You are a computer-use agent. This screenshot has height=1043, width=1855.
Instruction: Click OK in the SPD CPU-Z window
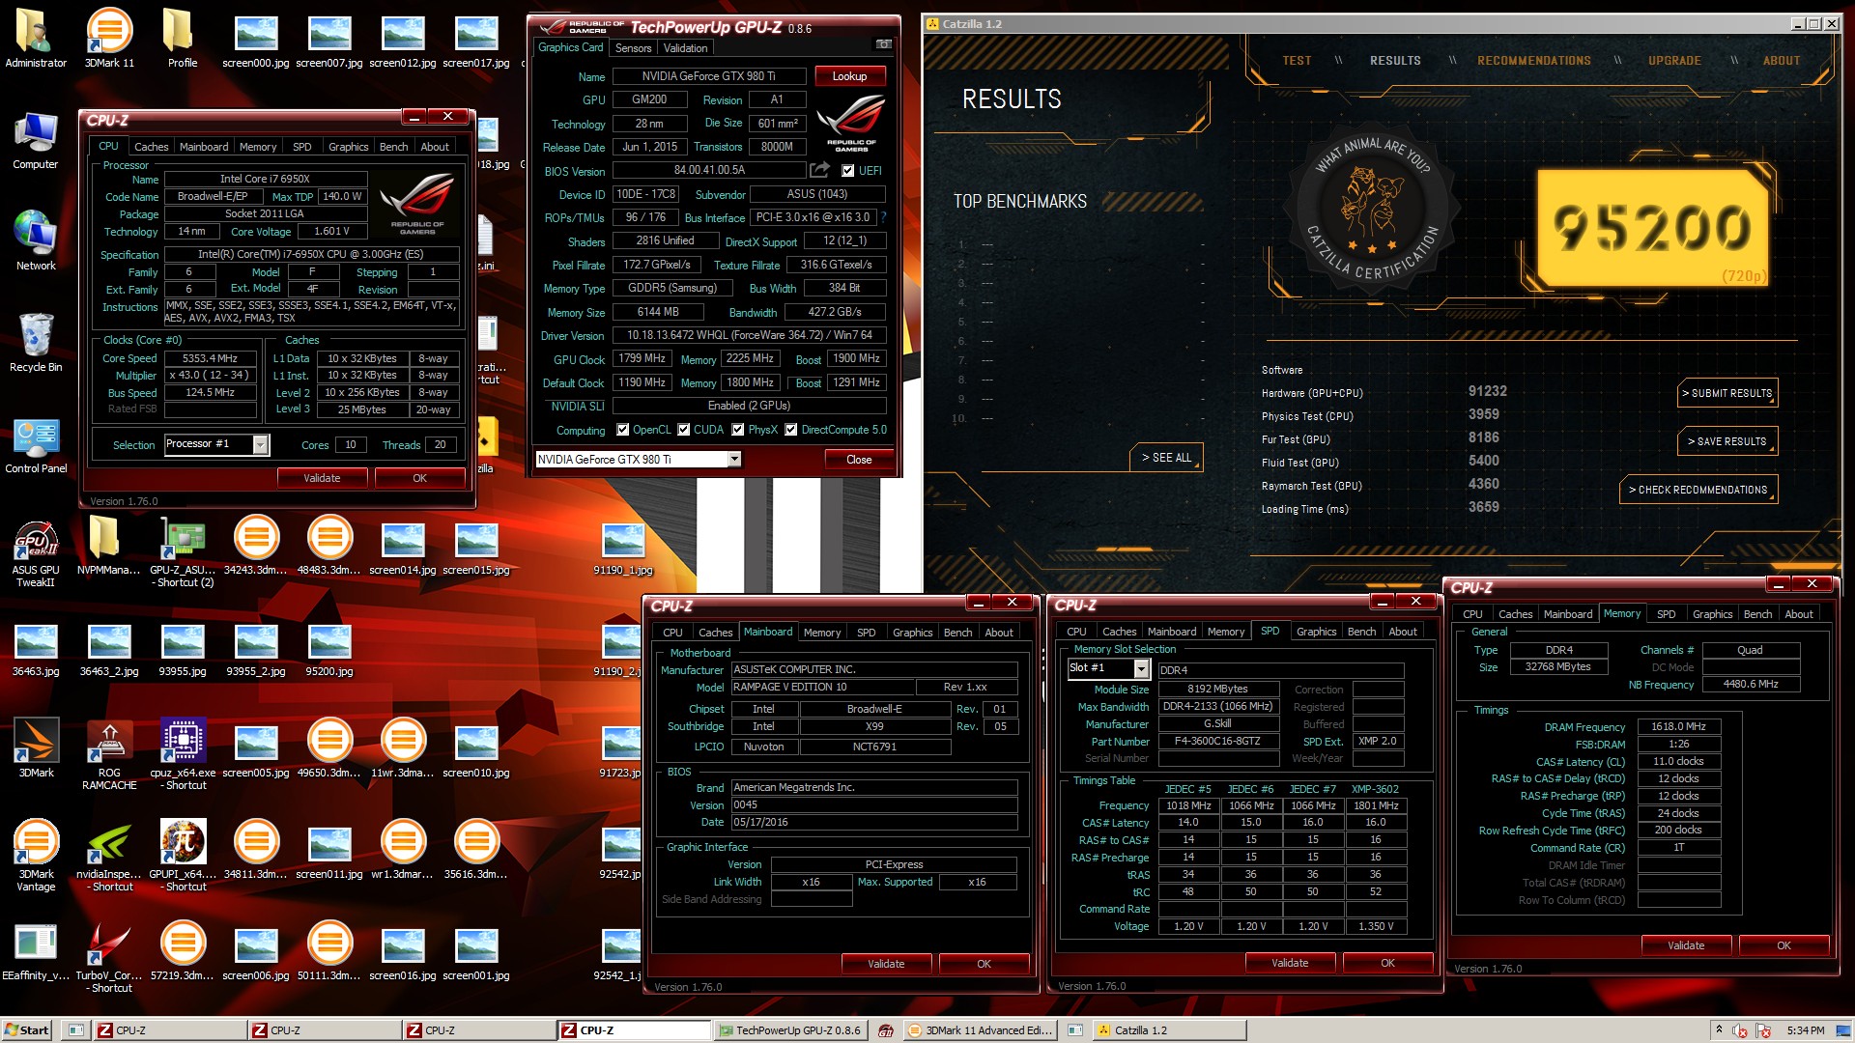tap(1387, 963)
